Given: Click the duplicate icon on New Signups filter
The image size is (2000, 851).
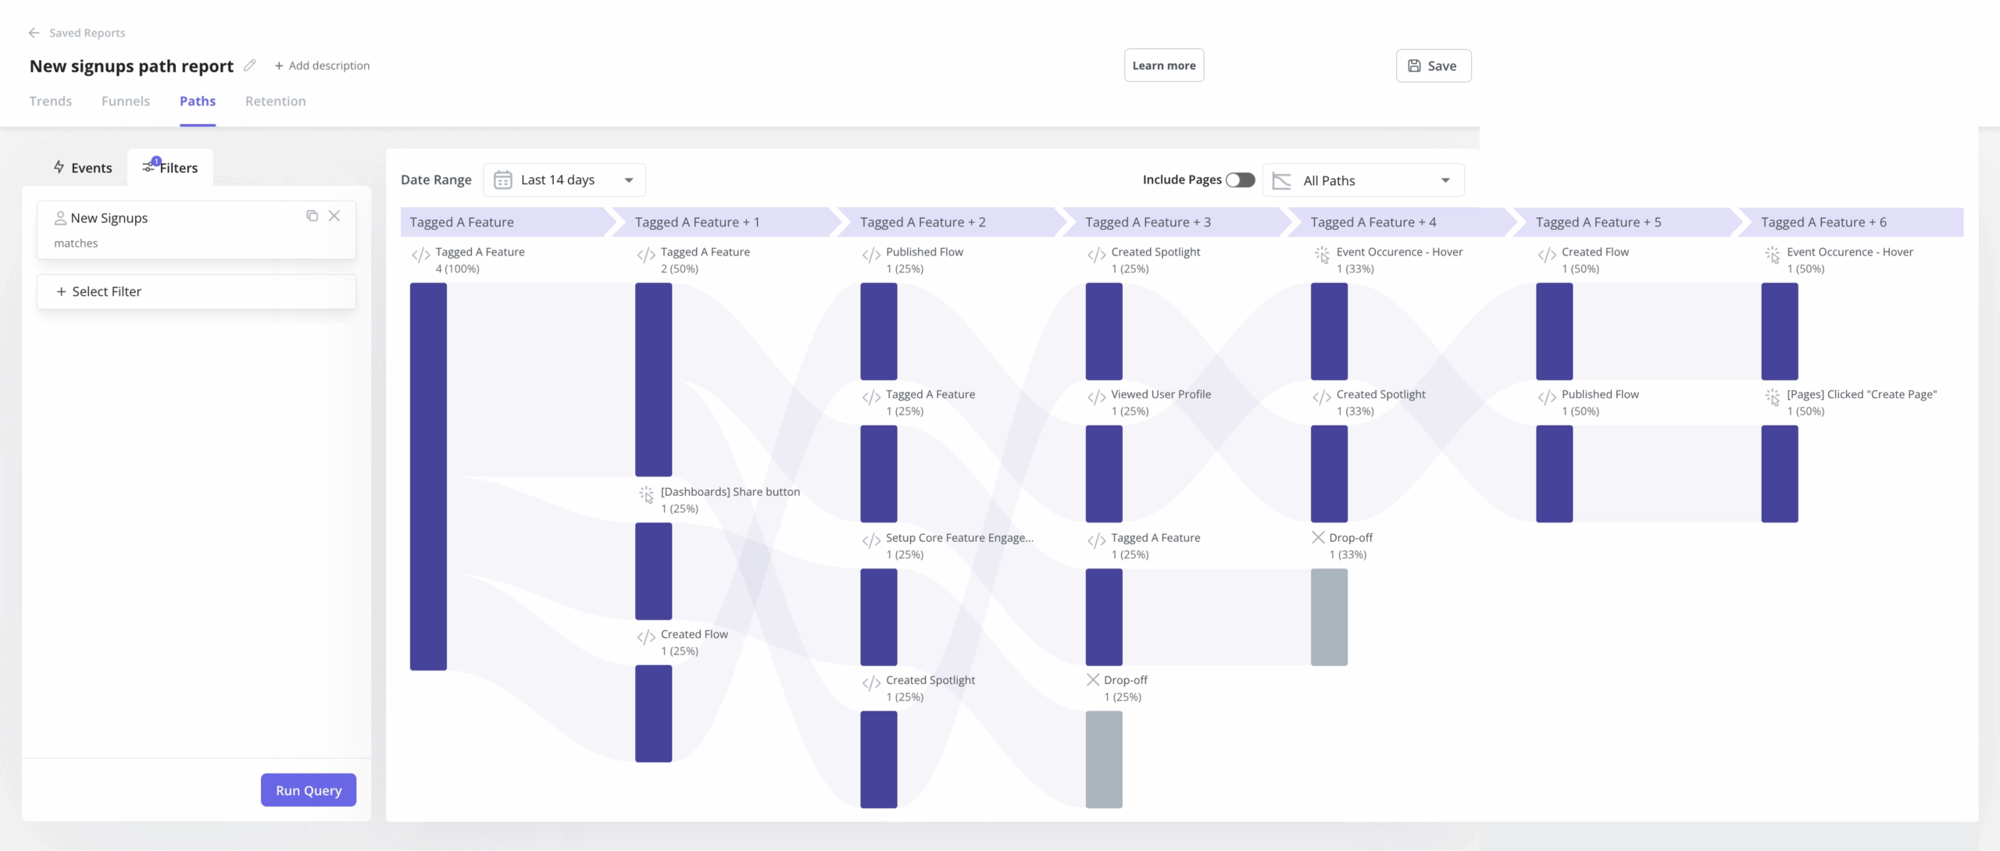Looking at the screenshot, I should pyautogui.click(x=312, y=215).
